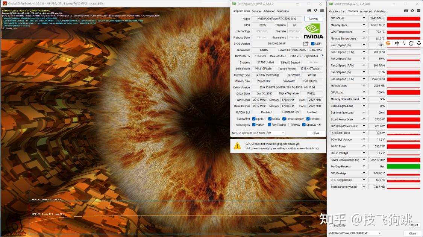Click the screenshot camera icon in Graphics Card window
Image resolution: width=423 pixels, height=237 pixels.
click(x=309, y=10)
